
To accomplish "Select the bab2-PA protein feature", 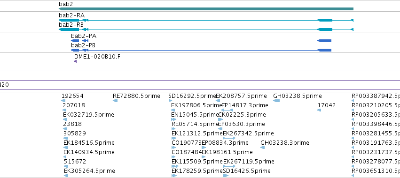I will pos(201,41).
